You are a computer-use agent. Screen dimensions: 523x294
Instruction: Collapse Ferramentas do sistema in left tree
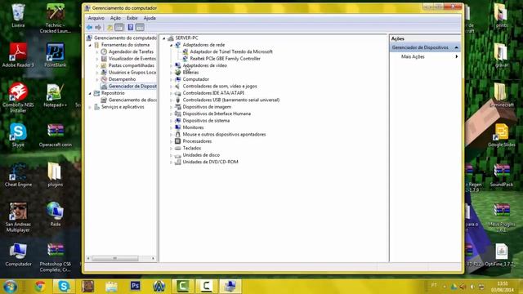(x=90, y=45)
